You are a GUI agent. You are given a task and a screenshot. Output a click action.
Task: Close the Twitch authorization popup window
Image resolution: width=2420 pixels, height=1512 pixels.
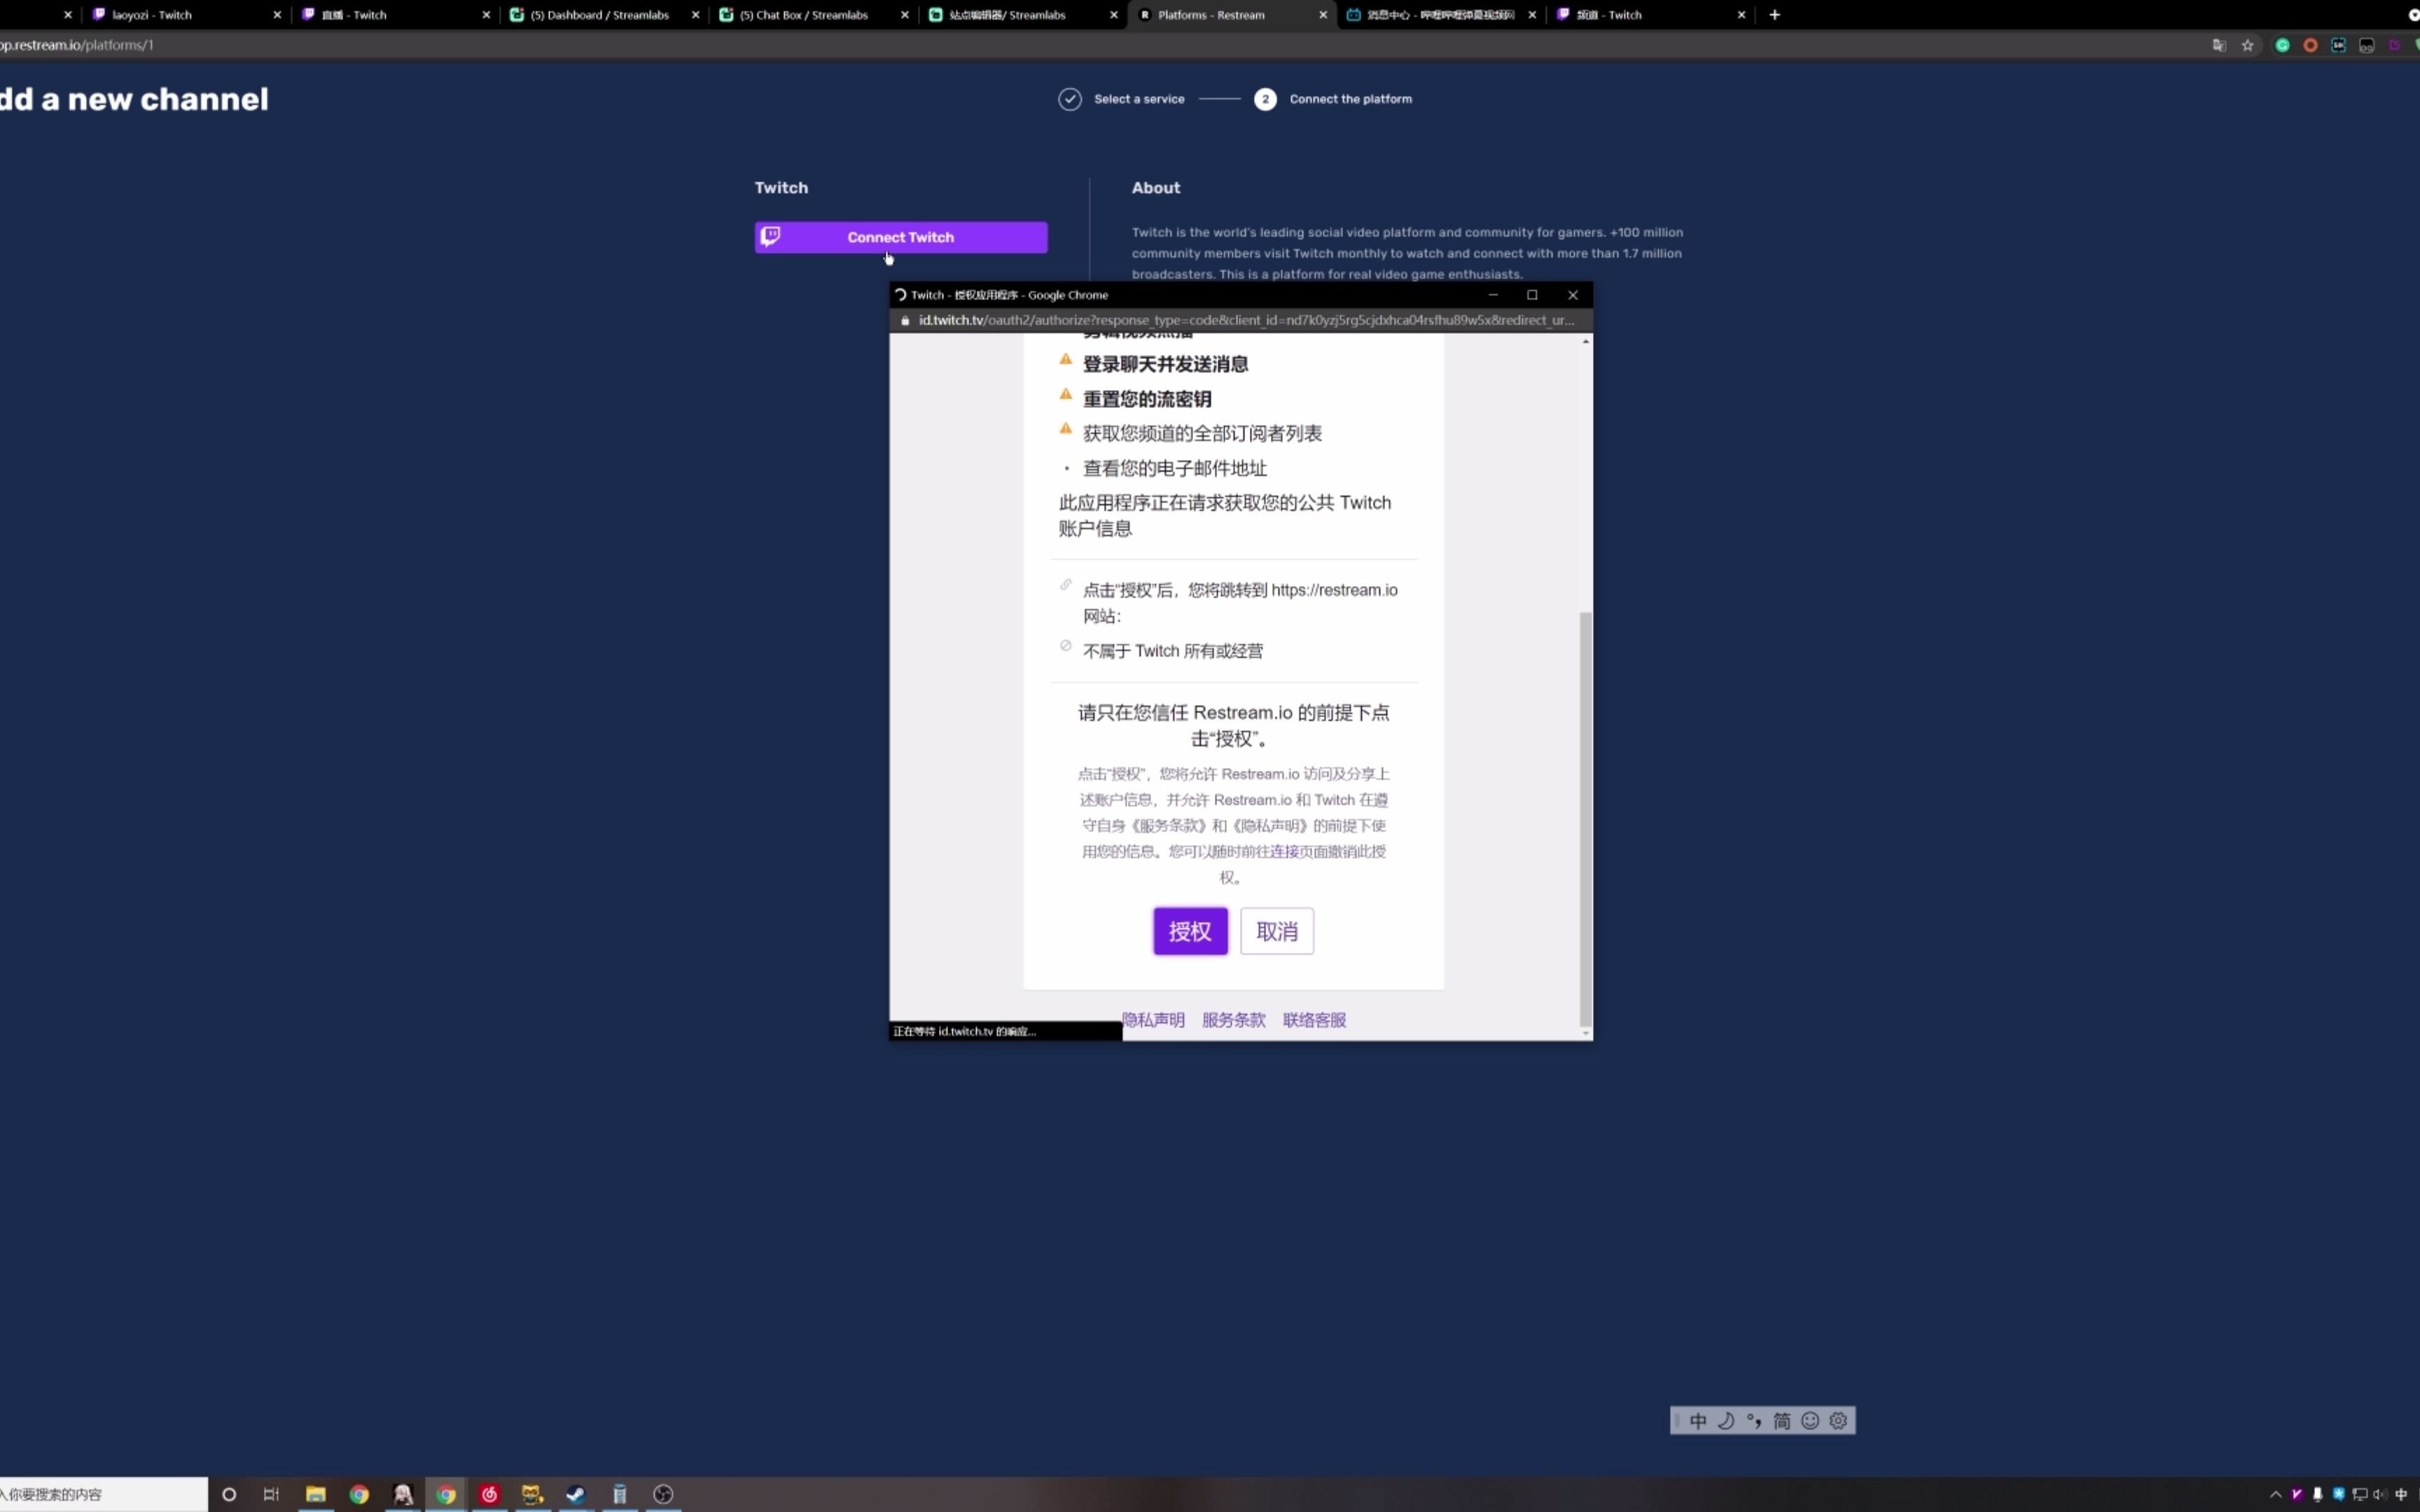[1573, 295]
